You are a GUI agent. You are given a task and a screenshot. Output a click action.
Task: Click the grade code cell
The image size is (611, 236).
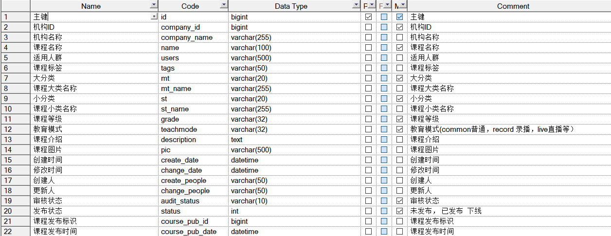coord(194,119)
